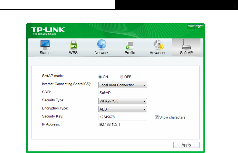Click the Encryption Type label

[55, 108]
